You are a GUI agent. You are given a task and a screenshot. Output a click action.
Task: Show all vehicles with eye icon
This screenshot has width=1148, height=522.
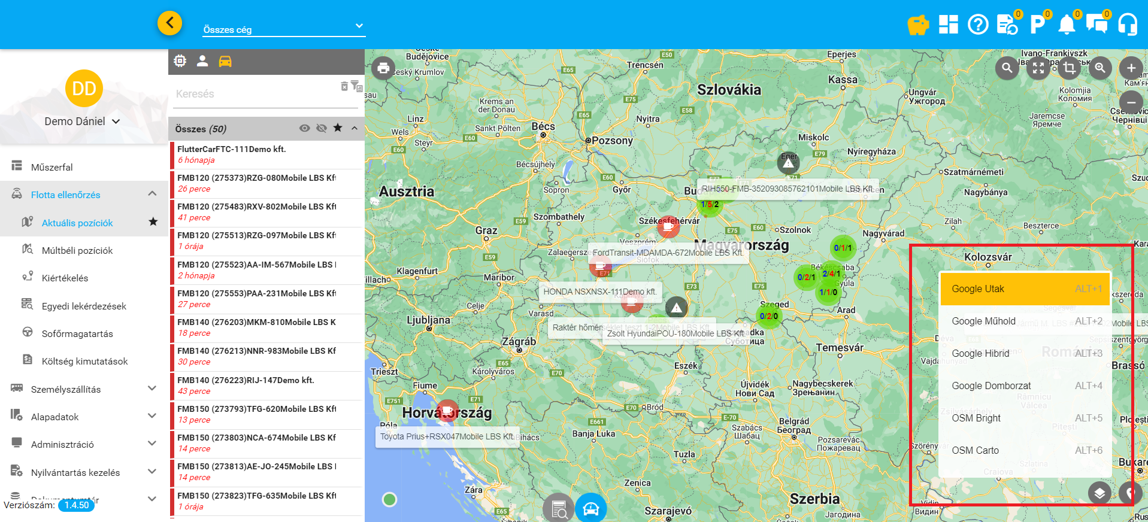click(x=305, y=128)
